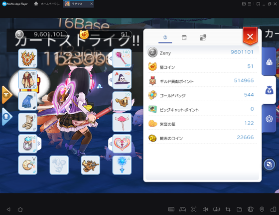
Task: Click the crop/rotate screen icon
Action: pos(228,210)
